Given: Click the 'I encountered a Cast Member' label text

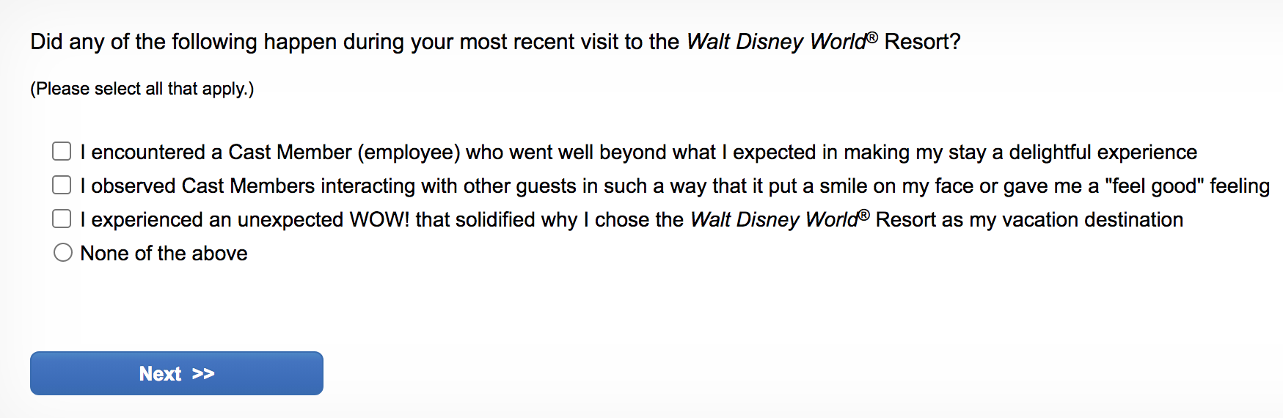Looking at the screenshot, I should [220, 153].
